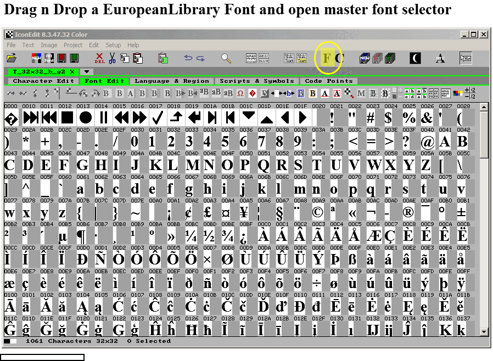Click the crescent moon icon

(x=415, y=58)
